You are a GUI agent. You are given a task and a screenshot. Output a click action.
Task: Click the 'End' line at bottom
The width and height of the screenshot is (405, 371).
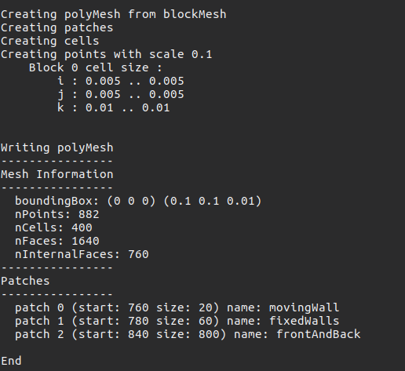coord(11,361)
